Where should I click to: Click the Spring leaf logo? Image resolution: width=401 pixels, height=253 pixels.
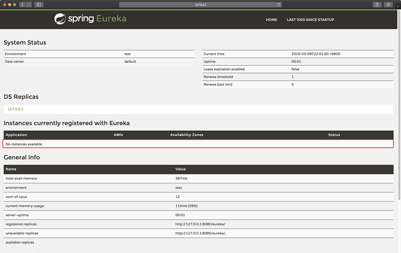pos(60,19)
